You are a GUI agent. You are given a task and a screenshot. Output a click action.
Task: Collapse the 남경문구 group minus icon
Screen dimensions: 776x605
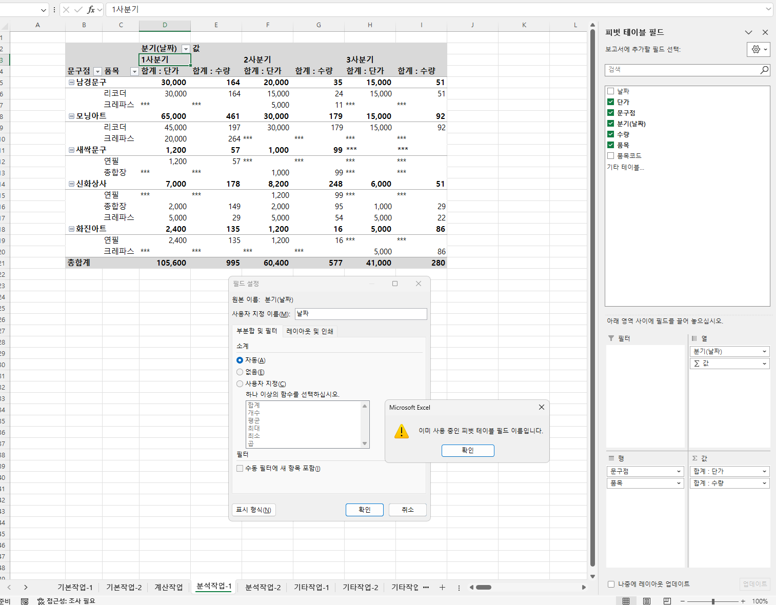coord(72,83)
